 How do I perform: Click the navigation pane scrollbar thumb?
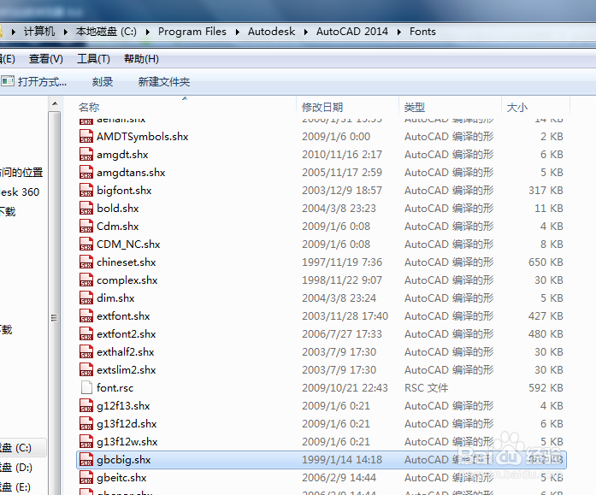point(55,303)
